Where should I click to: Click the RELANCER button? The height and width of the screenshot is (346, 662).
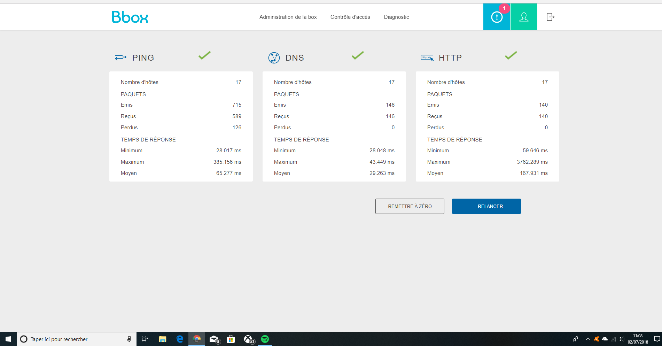click(x=486, y=206)
